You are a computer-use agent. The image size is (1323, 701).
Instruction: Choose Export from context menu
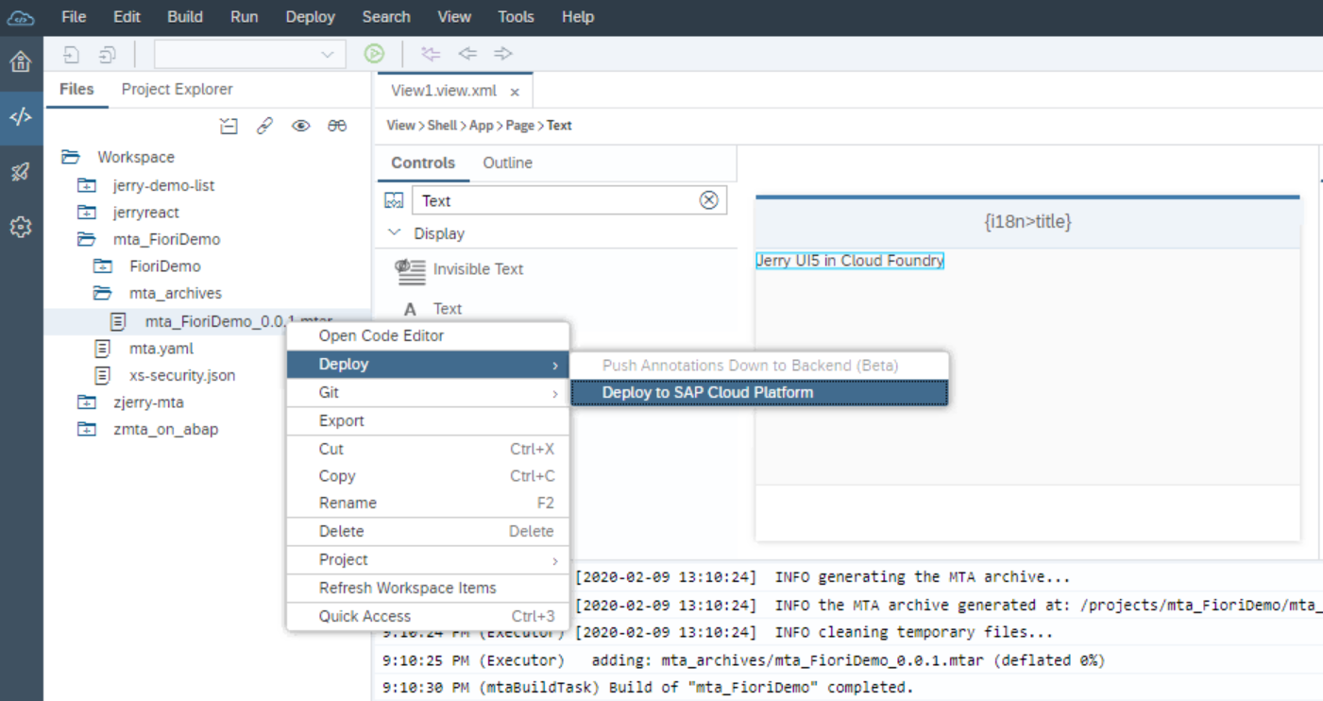point(428,421)
